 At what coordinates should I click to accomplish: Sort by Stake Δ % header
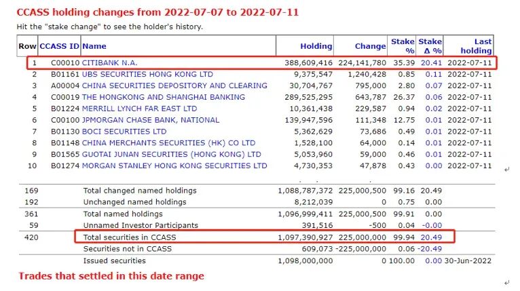click(430, 46)
